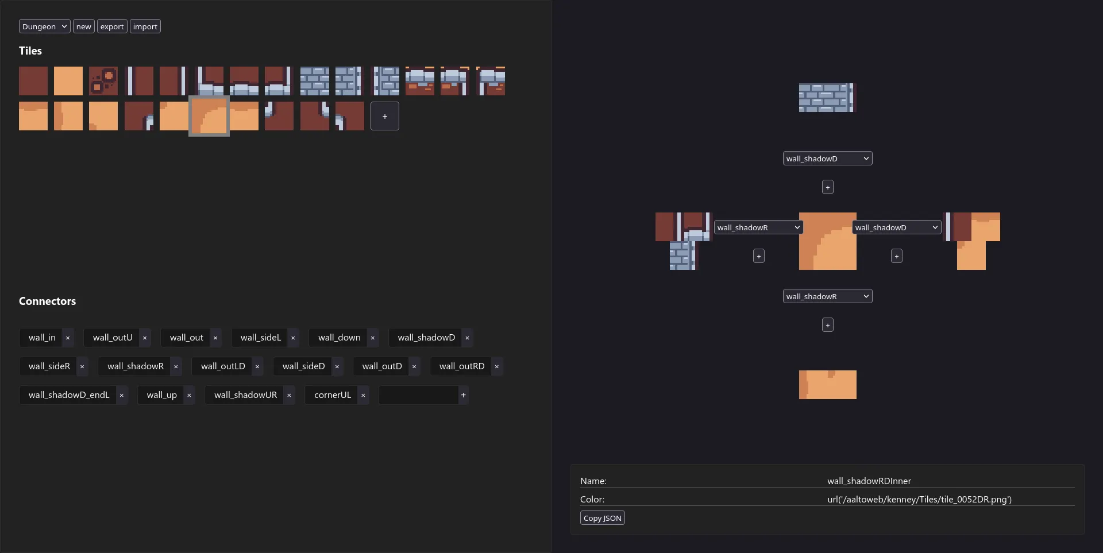
Task: Click the wall_shadowUR connector label
Action: click(246, 395)
